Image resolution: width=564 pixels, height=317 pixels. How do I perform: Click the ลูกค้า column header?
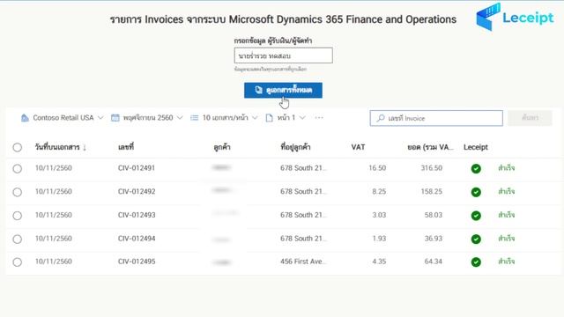point(222,147)
